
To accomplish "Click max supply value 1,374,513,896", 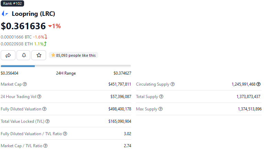I will coord(250,109).
